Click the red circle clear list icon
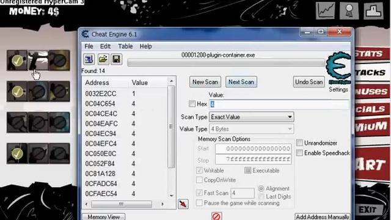 pos(216,216)
